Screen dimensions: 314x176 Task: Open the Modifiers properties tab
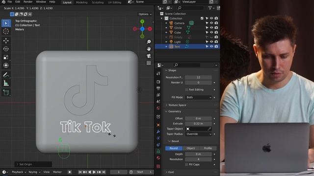point(158,132)
